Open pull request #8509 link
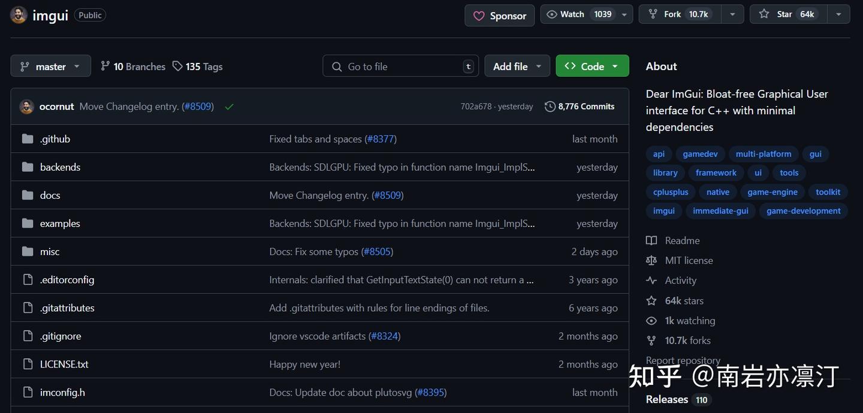 197,106
